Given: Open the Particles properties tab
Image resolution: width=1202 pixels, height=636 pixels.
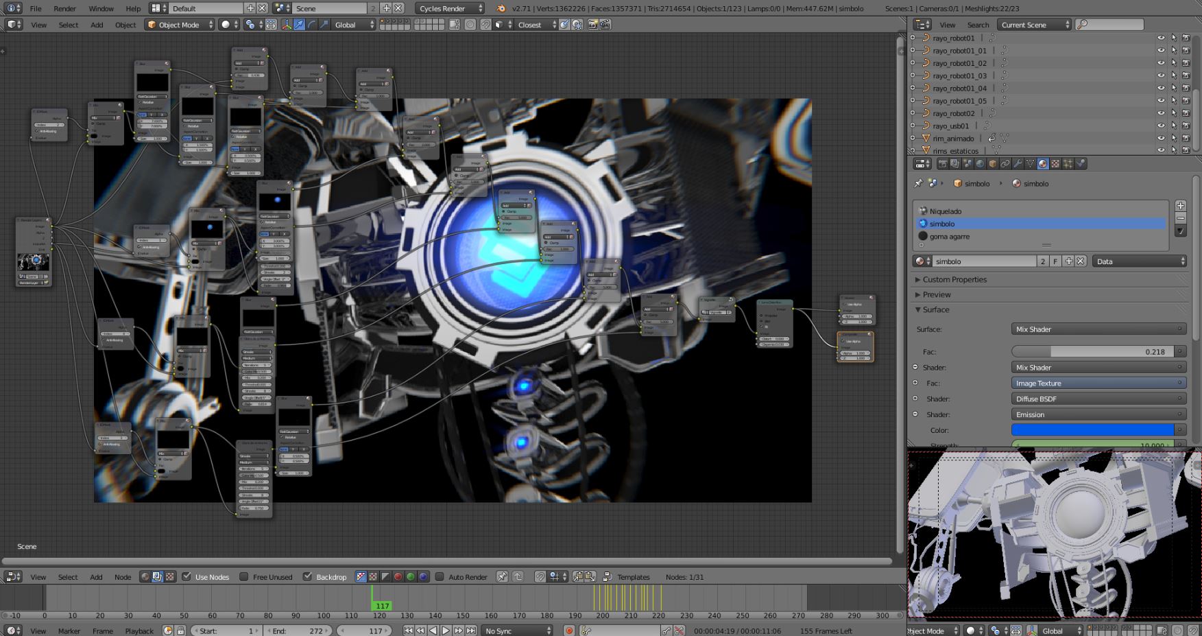Looking at the screenshot, I should pyautogui.click(x=1068, y=164).
